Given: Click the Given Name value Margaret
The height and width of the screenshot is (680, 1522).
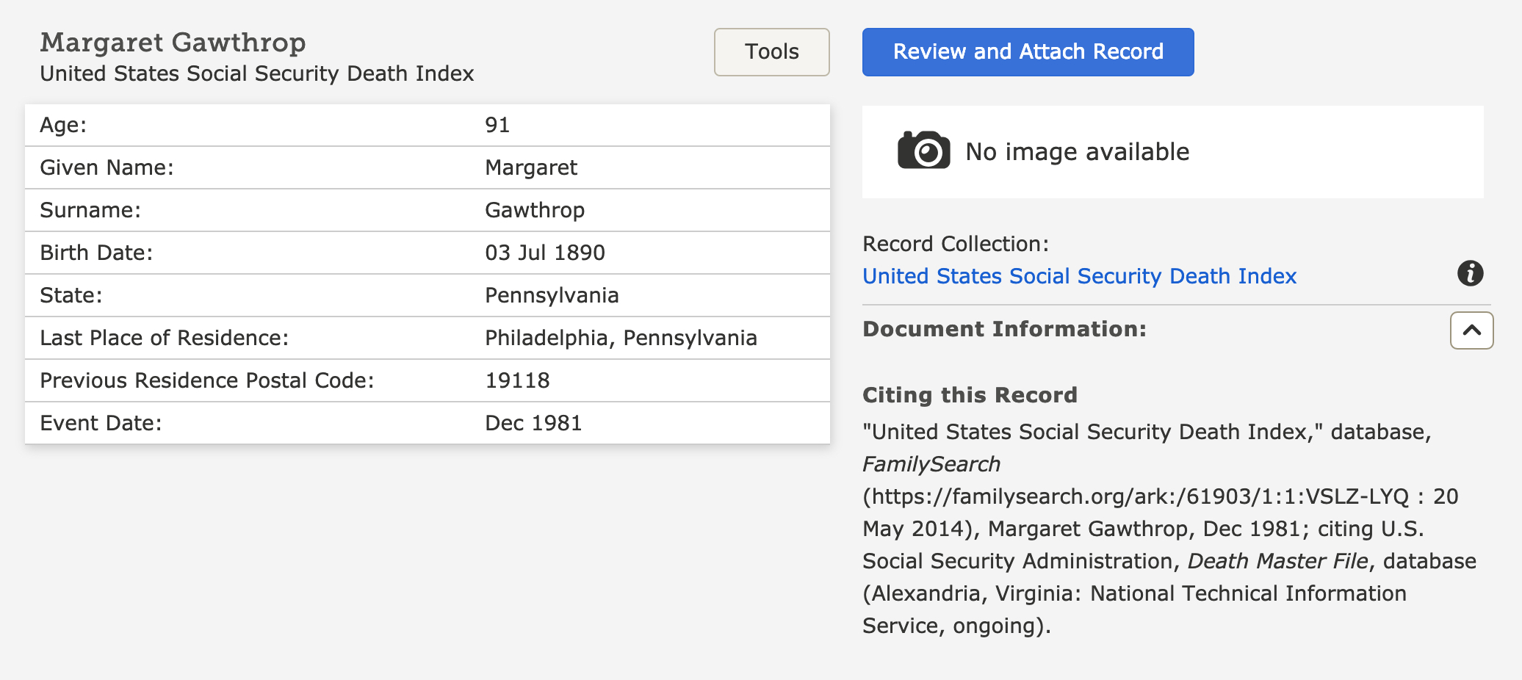Looking at the screenshot, I should click(531, 167).
